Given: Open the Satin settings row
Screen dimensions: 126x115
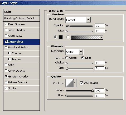Looking at the screenshot, I should [x=21, y=65].
